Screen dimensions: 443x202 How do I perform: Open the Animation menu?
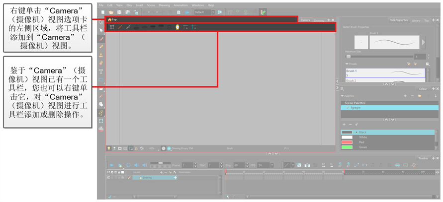coord(180,4)
